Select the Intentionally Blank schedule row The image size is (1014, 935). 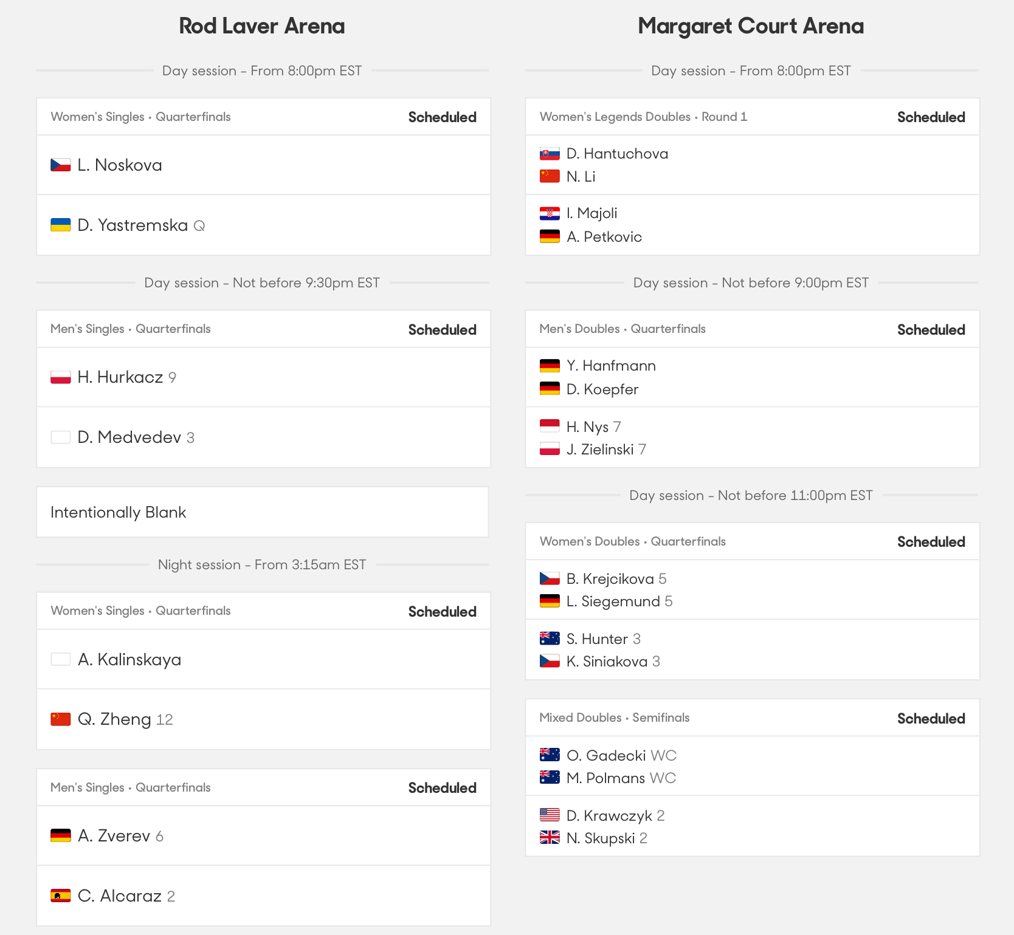(263, 512)
